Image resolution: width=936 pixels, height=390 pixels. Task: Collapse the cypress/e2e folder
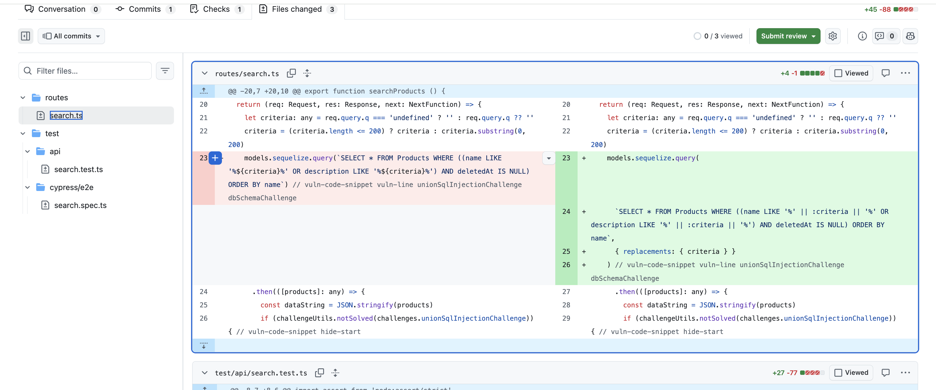(28, 187)
